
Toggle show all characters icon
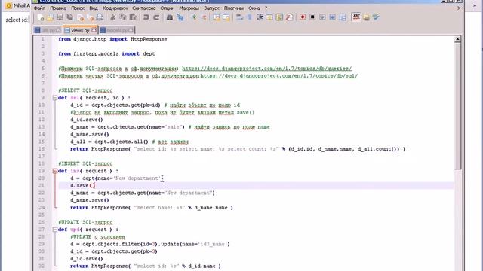tap(250, 17)
